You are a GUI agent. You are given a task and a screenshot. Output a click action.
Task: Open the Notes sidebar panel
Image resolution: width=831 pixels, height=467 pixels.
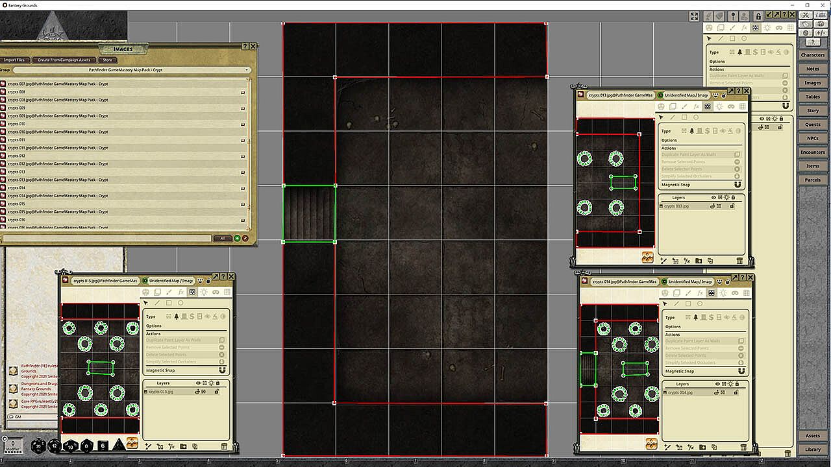813,69
